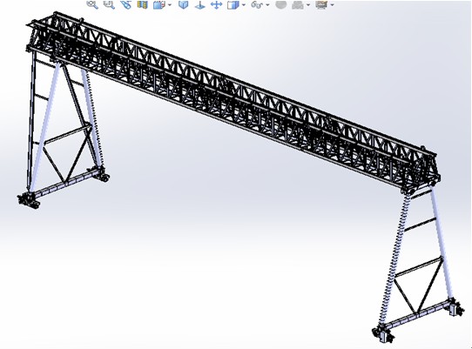The image size is (472, 349).
Task: Click the Edit Appearance sphere icon
Action: [281, 4]
